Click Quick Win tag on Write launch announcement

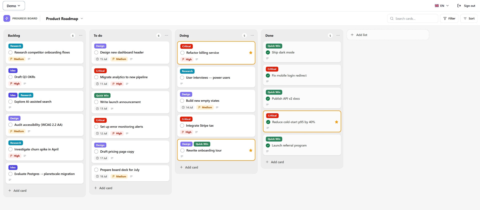[102, 96]
